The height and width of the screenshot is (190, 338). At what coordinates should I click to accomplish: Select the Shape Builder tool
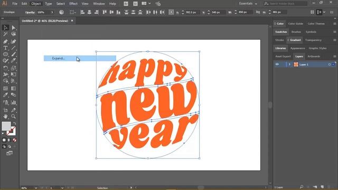[x=6, y=81]
